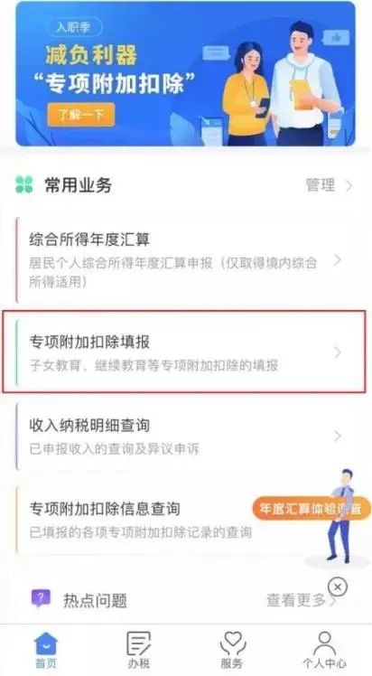
Task: Dismiss floating assistant with X icon
Action: [338, 587]
